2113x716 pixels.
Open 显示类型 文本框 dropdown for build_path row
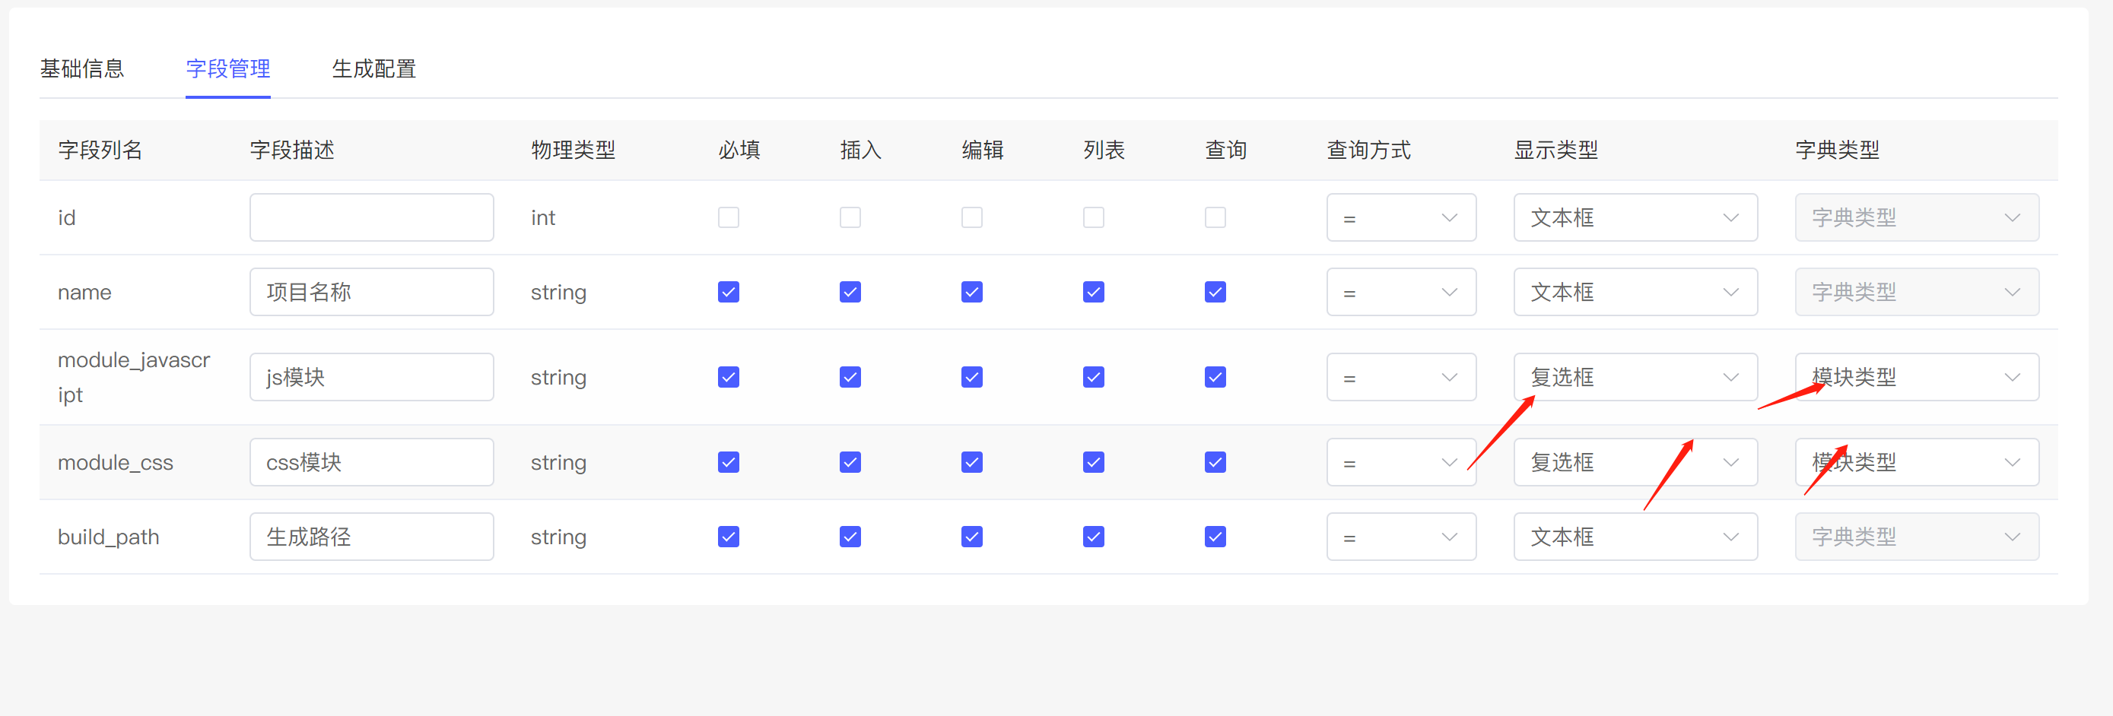tap(1635, 537)
